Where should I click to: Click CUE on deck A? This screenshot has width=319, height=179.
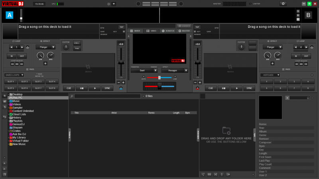coord(69,88)
